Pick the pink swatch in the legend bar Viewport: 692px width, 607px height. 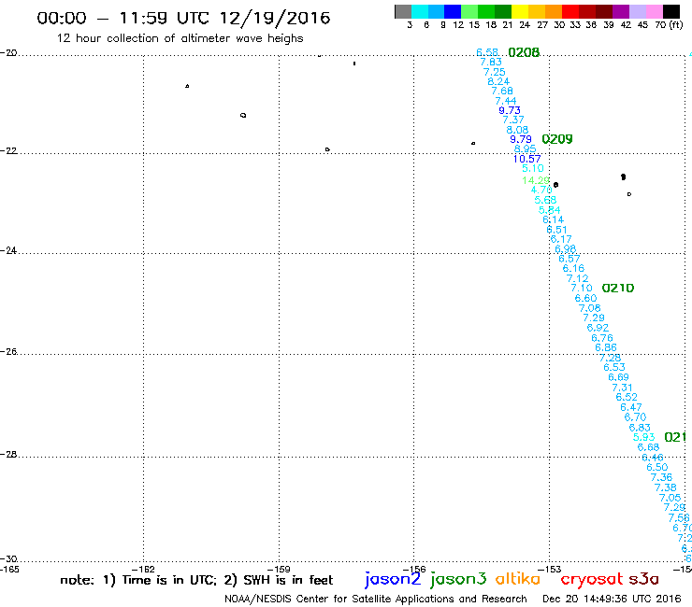tap(654, 11)
